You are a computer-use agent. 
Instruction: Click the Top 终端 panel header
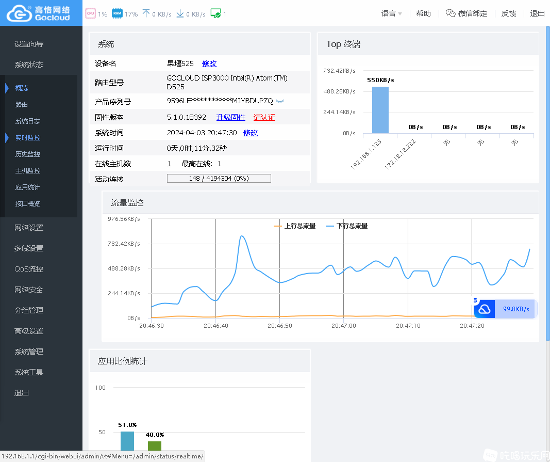[428, 44]
